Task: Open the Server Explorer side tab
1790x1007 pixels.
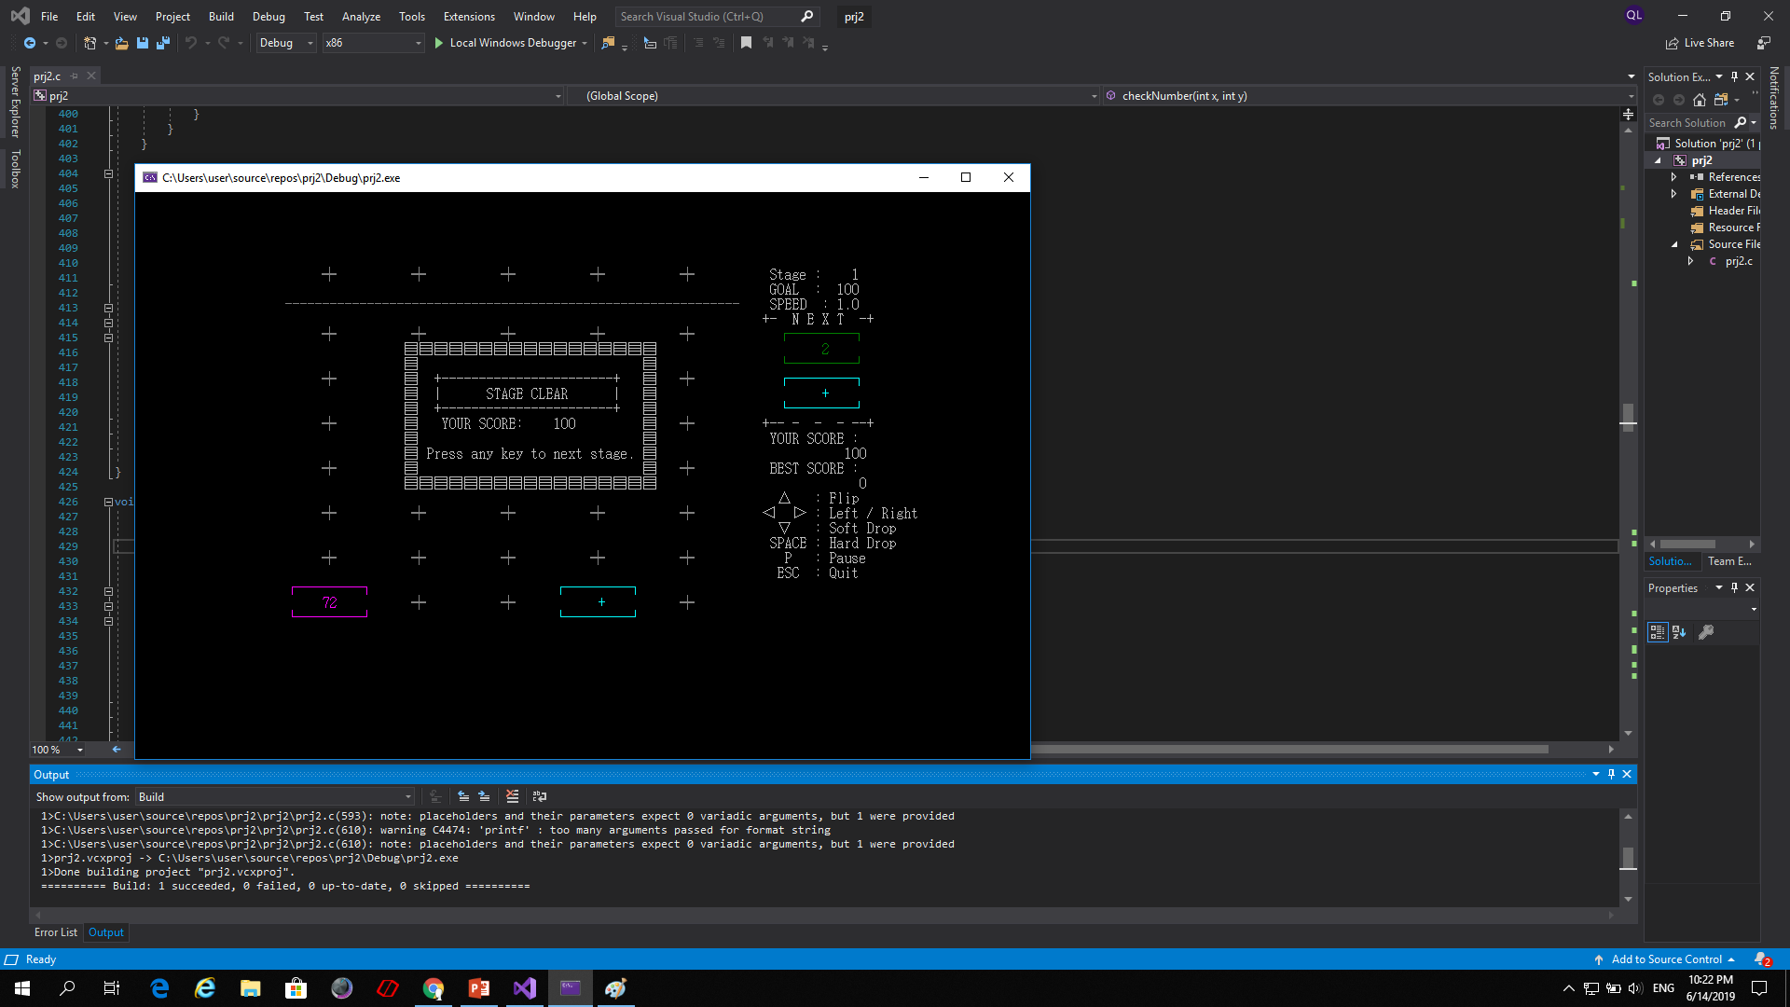Action: tap(15, 102)
